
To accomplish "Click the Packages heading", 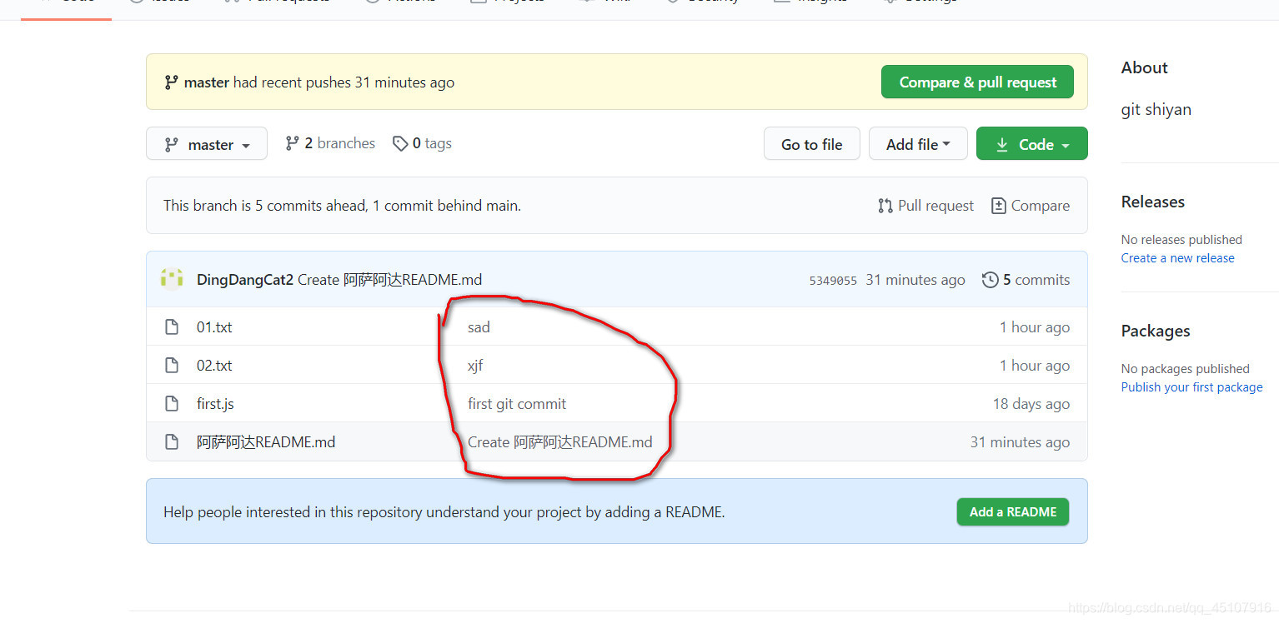I will [1156, 331].
